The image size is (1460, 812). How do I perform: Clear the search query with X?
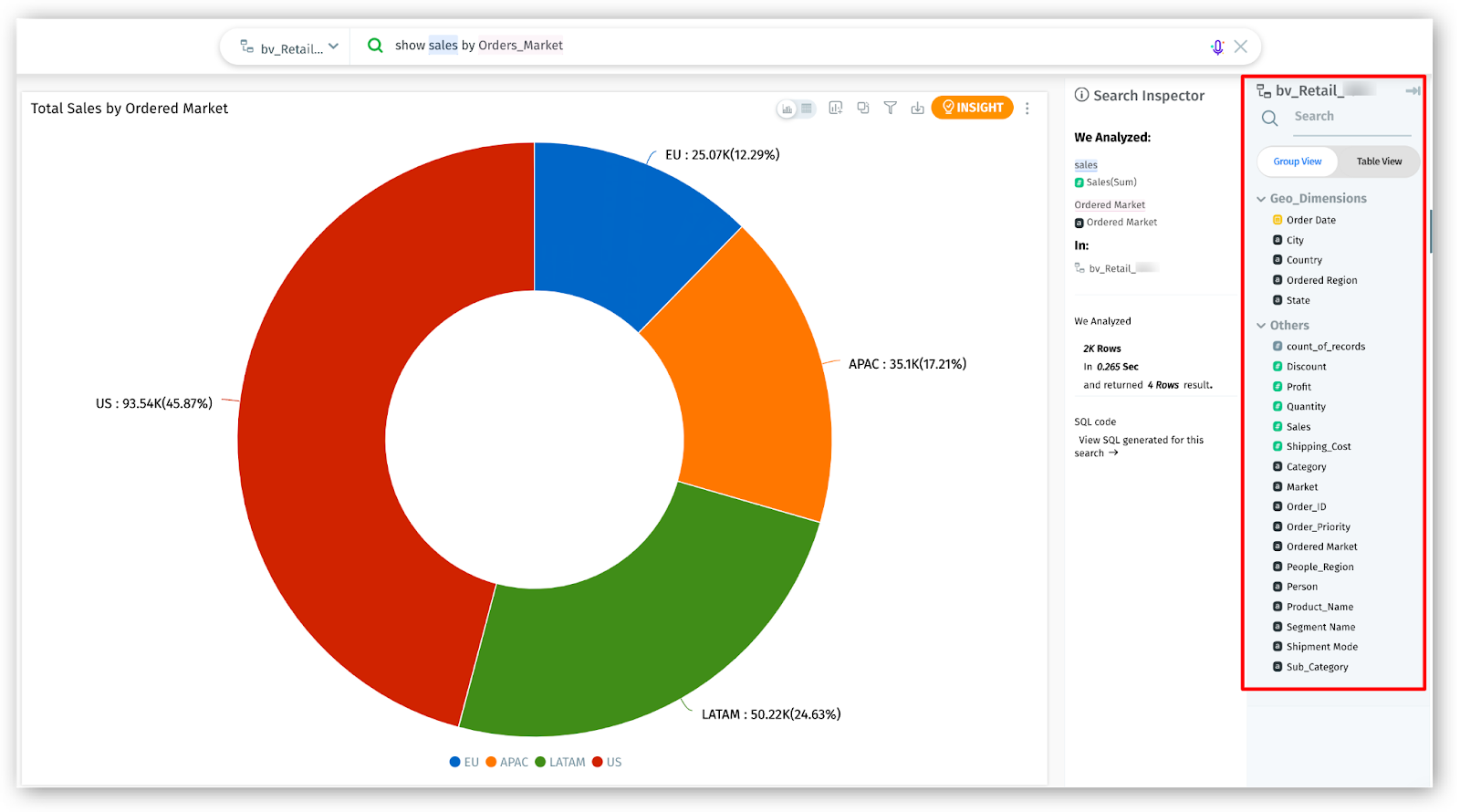(1241, 46)
